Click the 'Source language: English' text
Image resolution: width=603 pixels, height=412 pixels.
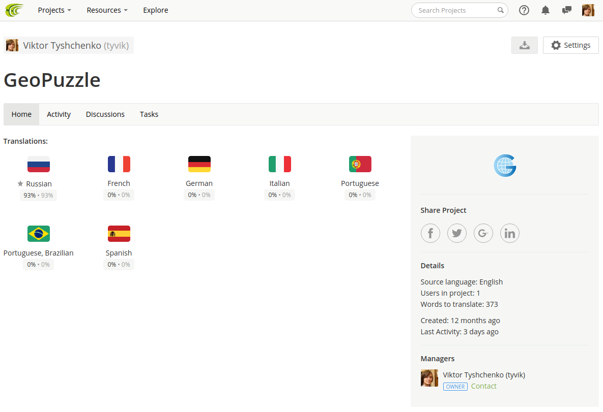click(x=462, y=282)
